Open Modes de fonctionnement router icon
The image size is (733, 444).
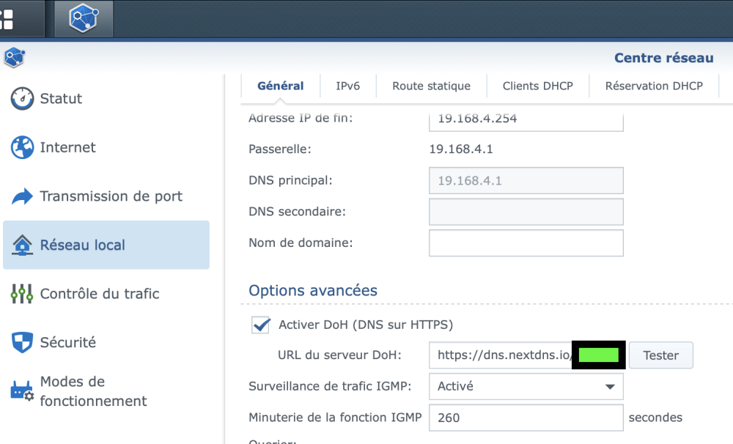[22, 391]
